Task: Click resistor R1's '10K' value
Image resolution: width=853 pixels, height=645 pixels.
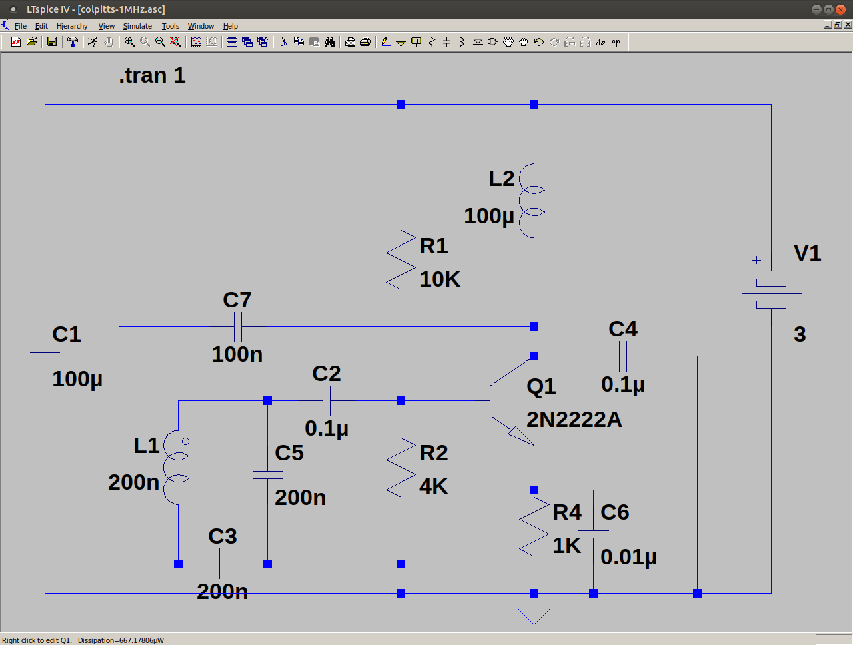Action: 440,279
